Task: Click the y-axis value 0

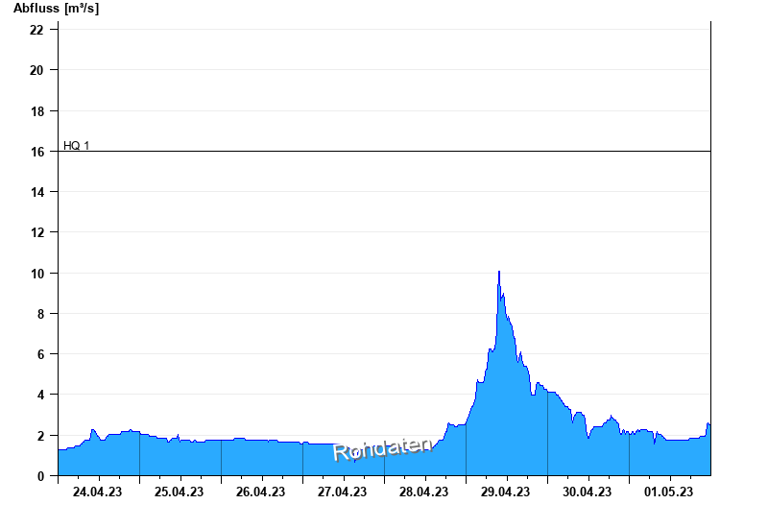Action: 40,476
